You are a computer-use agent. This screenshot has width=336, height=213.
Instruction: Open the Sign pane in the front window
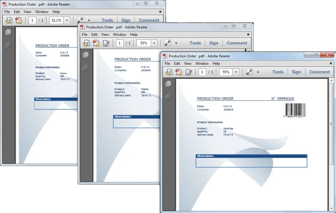[x=296, y=72]
